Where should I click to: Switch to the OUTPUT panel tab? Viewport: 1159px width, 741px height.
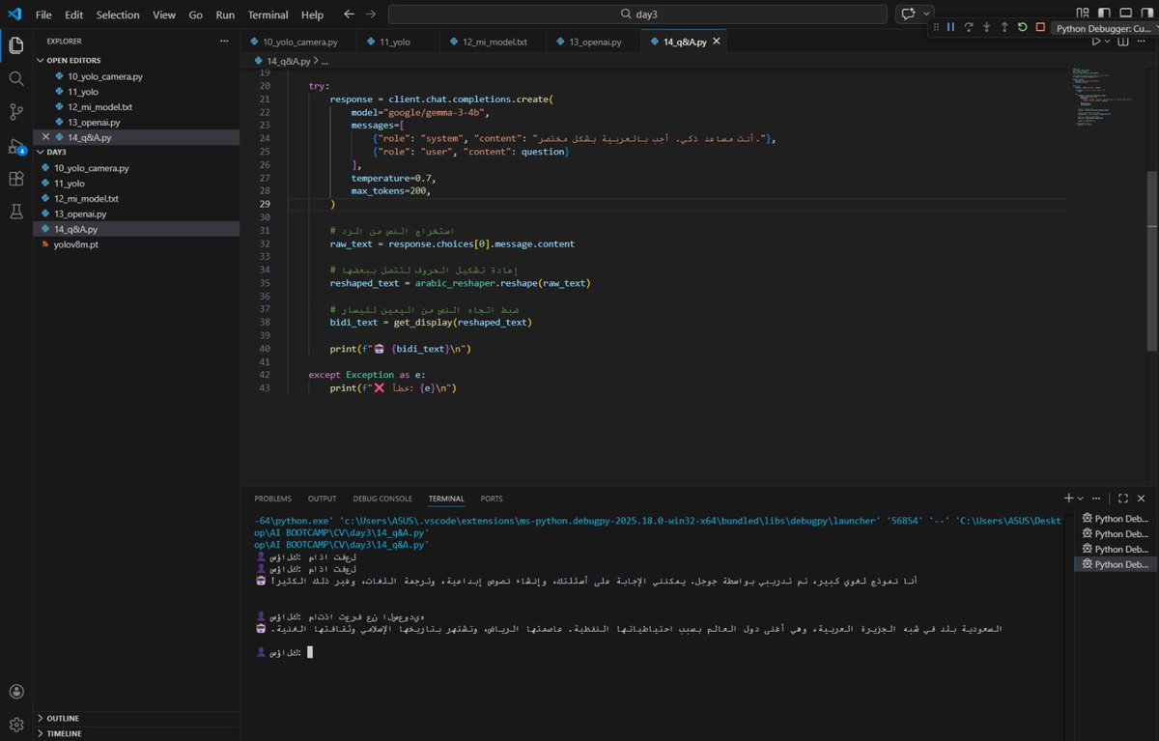tap(322, 499)
